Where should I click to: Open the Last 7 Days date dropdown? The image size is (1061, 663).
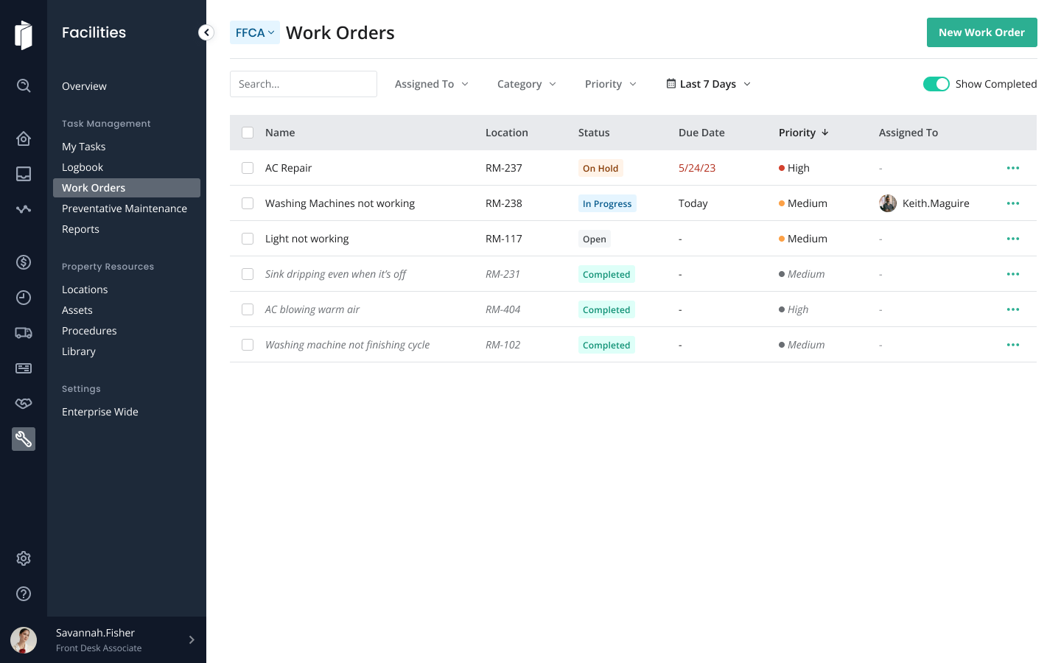pyautogui.click(x=708, y=84)
